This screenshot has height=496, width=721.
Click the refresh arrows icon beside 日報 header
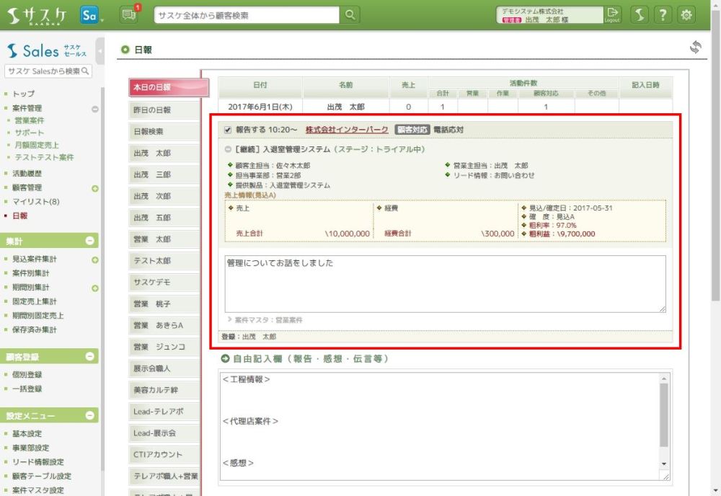[x=695, y=47]
